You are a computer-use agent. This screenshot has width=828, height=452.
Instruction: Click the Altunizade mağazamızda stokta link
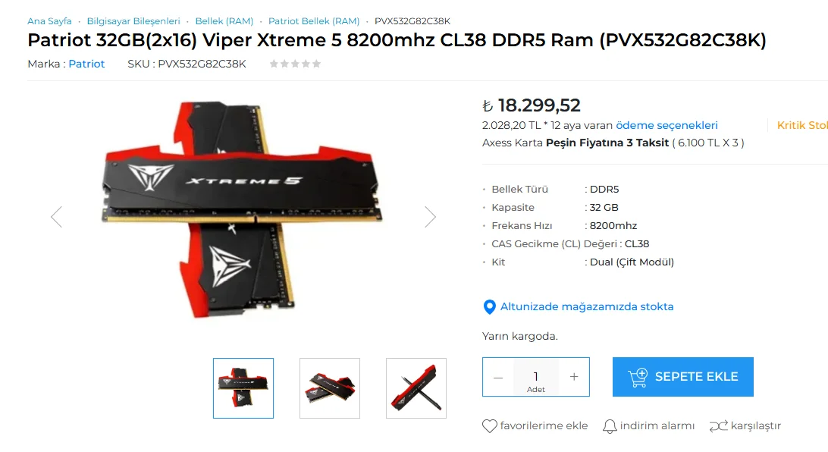pyautogui.click(x=587, y=307)
